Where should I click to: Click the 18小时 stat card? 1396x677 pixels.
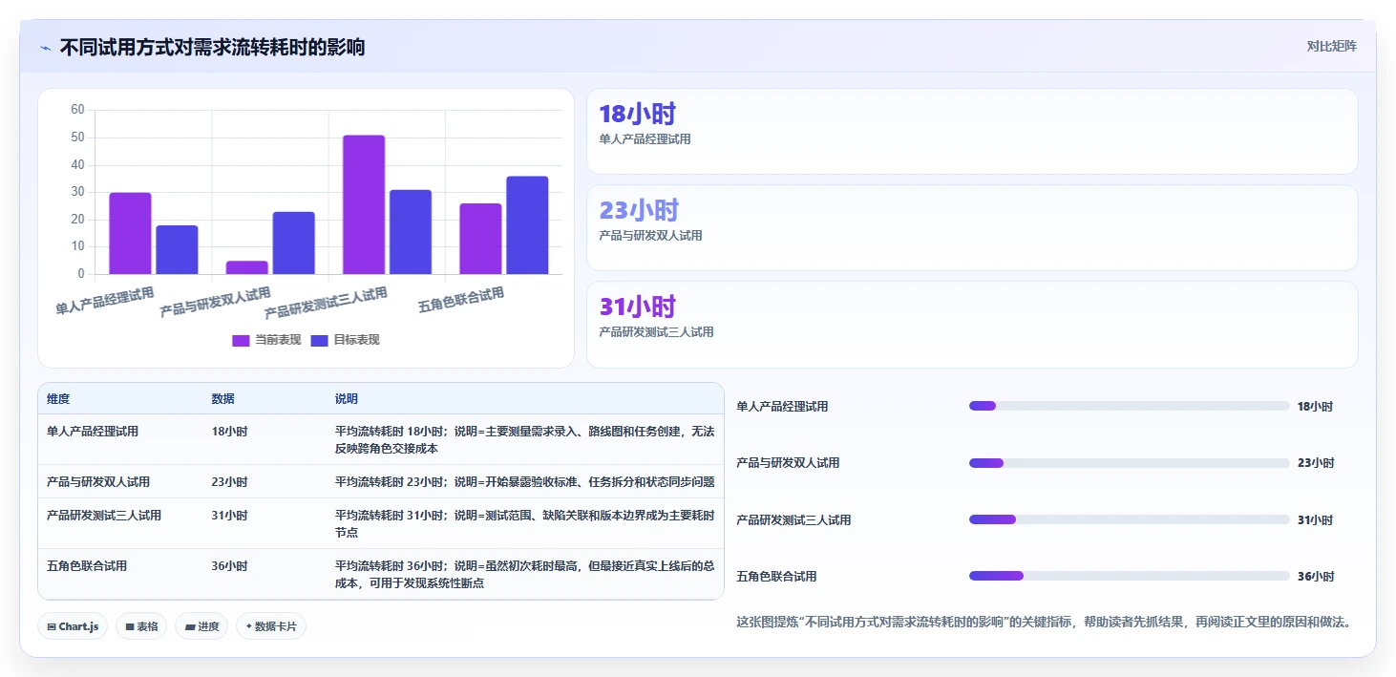pos(972,132)
